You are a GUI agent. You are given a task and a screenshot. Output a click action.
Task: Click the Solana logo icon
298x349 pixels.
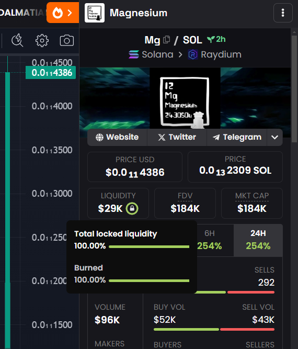tap(134, 54)
